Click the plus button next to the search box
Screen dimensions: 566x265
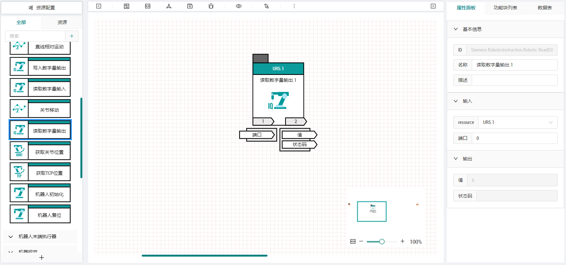tap(72, 36)
